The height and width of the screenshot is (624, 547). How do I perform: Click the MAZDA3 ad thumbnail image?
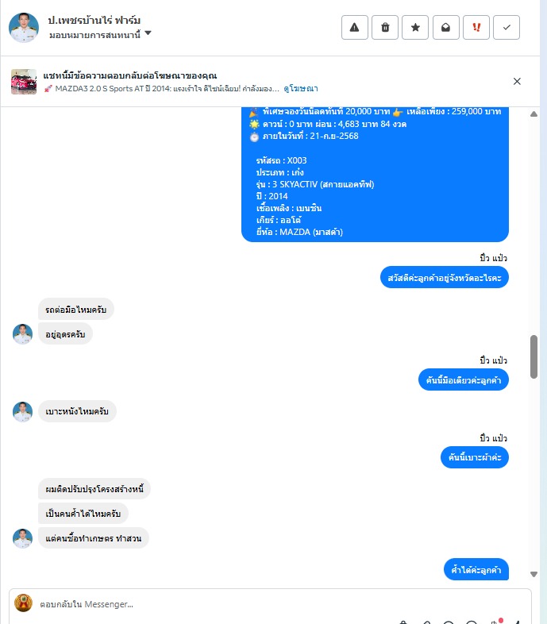click(x=24, y=82)
